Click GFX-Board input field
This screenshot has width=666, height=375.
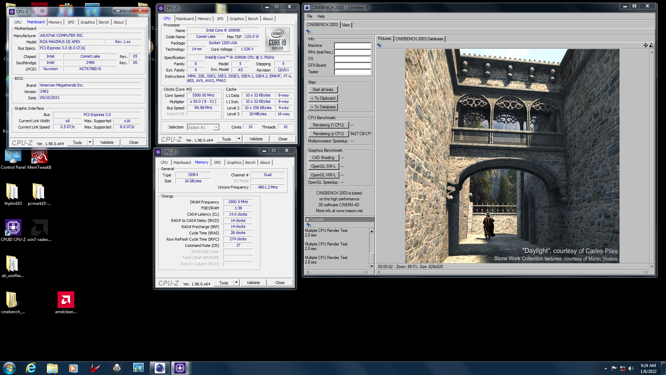click(352, 65)
